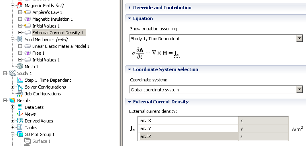
Task: Click the ec.JX current density field
Action: pyautogui.click(x=188, y=120)
